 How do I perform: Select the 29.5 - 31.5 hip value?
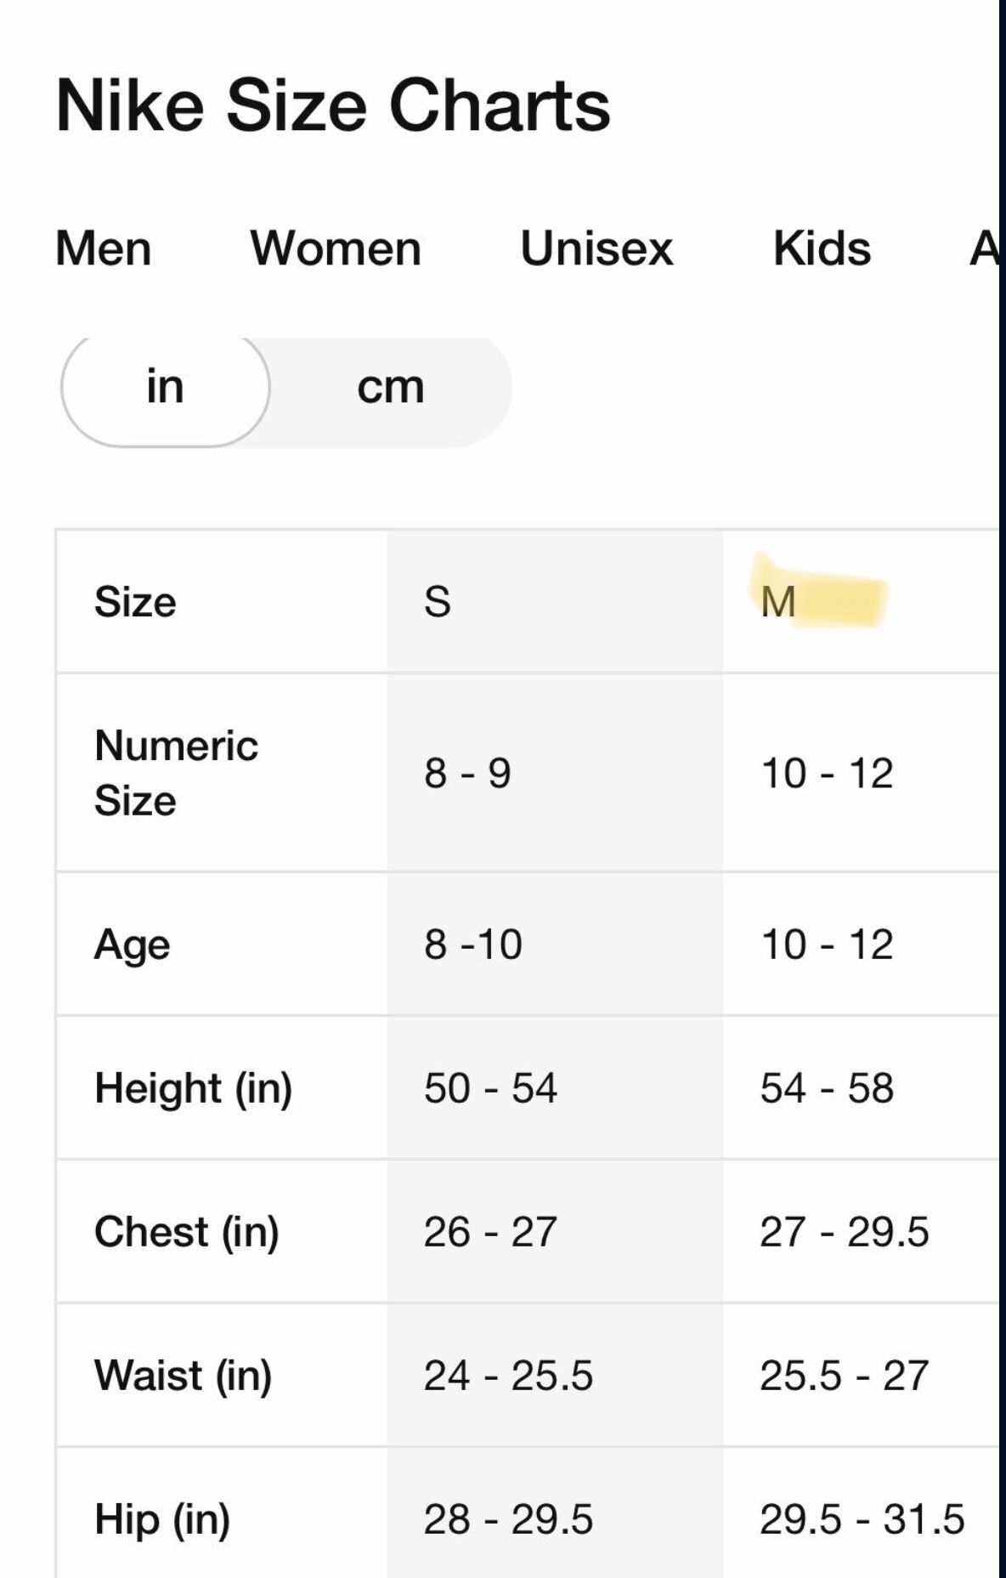(x=862, y=1519)
